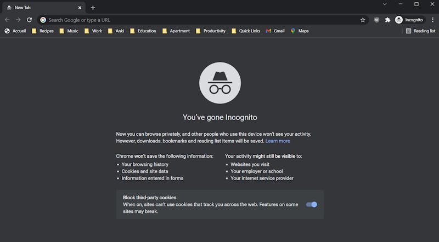439x242 pixels.
Task: Minimize the Chrome window
Action: tap(401, 4)
